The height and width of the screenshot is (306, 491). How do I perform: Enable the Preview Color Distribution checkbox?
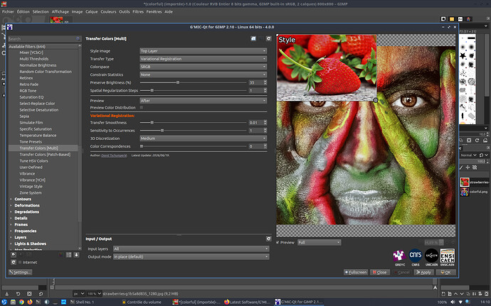coord(142,107)
